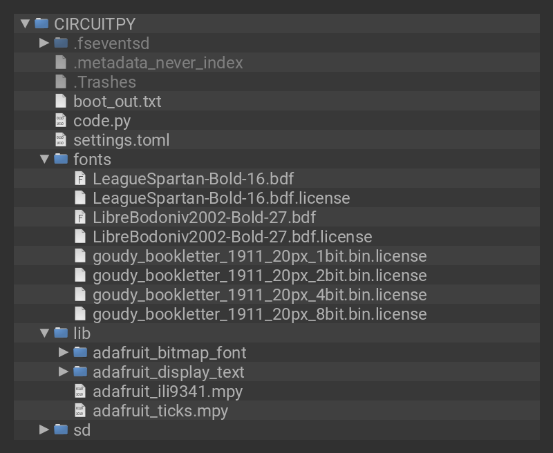Expand the adafruit_display_text folder arrow

point(64,372)
